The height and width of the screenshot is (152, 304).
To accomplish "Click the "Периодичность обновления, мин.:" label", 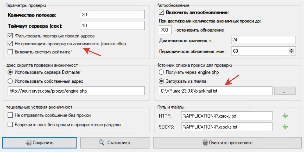I will [x=193, y=51].
